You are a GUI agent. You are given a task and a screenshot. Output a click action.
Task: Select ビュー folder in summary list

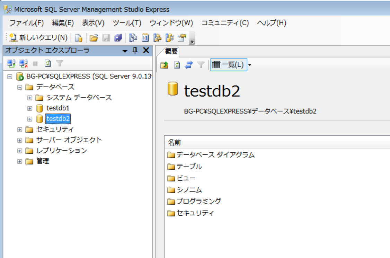(186, 178)
